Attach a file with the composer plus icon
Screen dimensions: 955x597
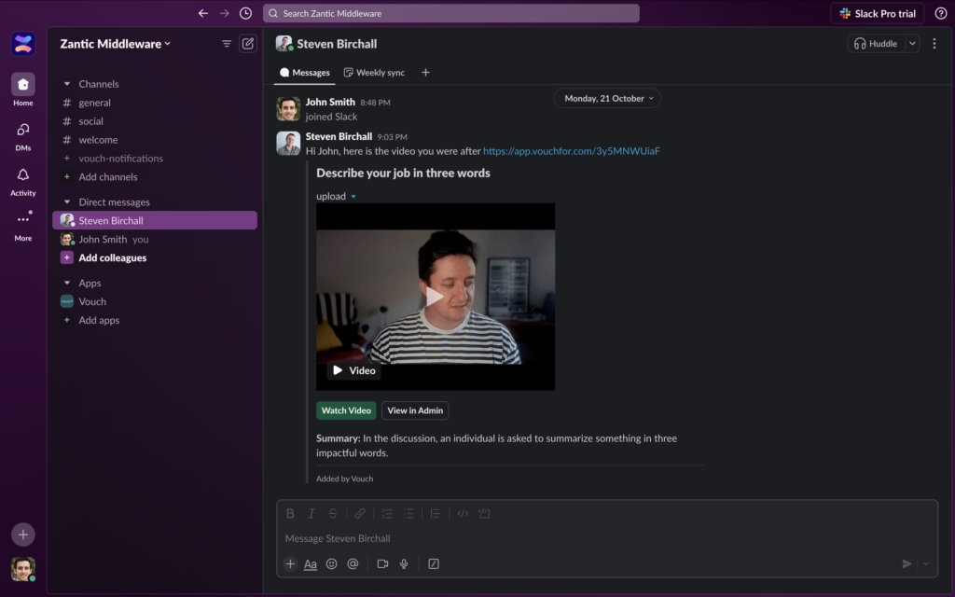[291, 564]
